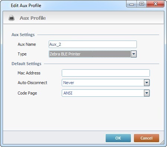Minimize the Edit Aux Profile window
The image size is (167, 147).
(132, 4)
